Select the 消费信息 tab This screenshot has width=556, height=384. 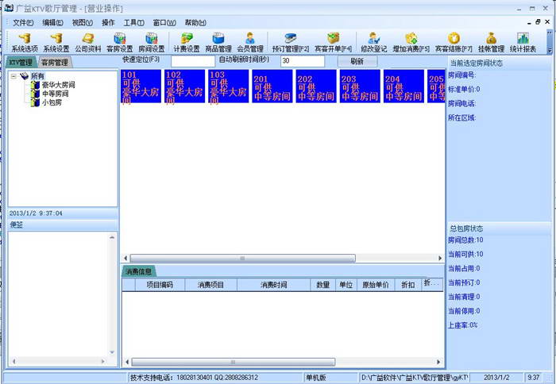click(139, 271)
